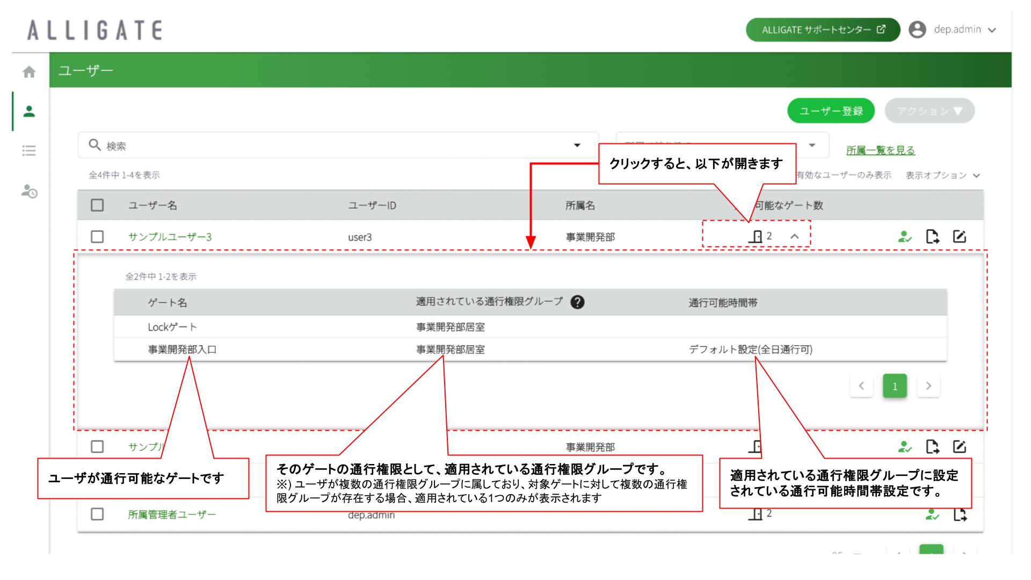The image size is (1031, 580).
Task: Click the user3 ID cell
Action: (360, 237)
